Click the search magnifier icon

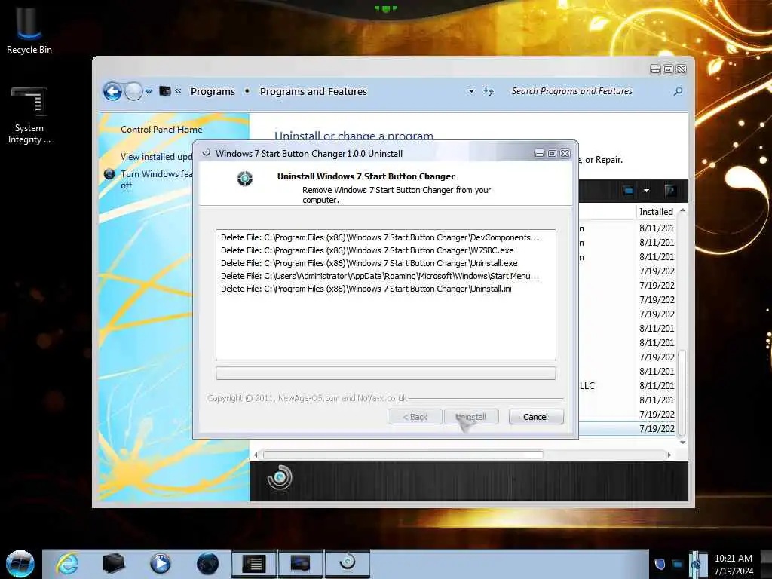point(678,91)
